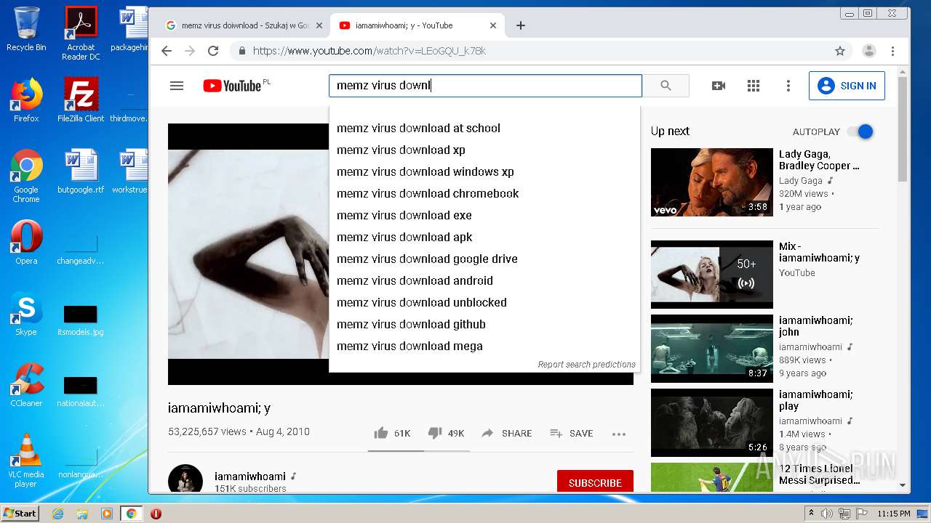Open Firefox desktop shortcut

click(x=26, y=101)
